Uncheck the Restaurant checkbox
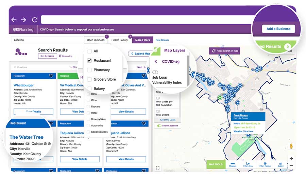The image size is (306, 179). click(x=89, y=60)
